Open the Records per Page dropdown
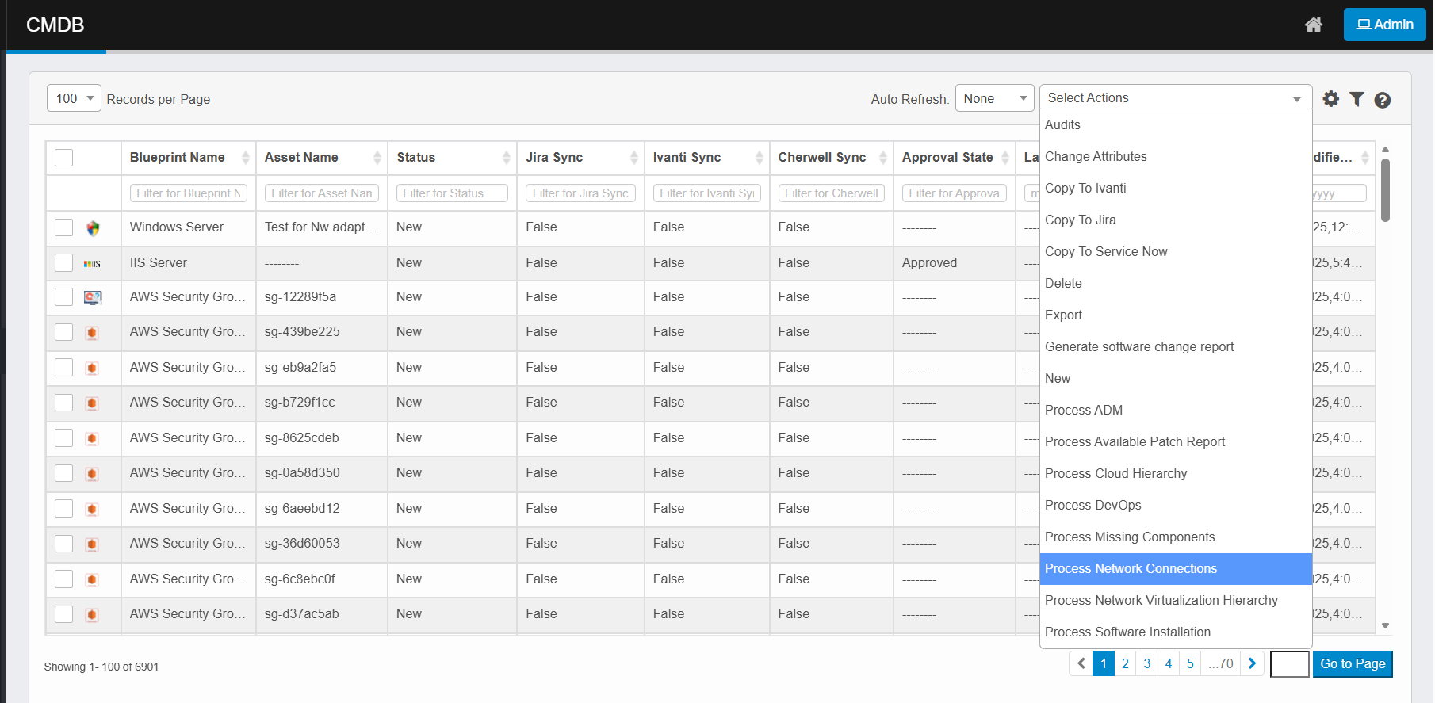 (x=74, y=98)
